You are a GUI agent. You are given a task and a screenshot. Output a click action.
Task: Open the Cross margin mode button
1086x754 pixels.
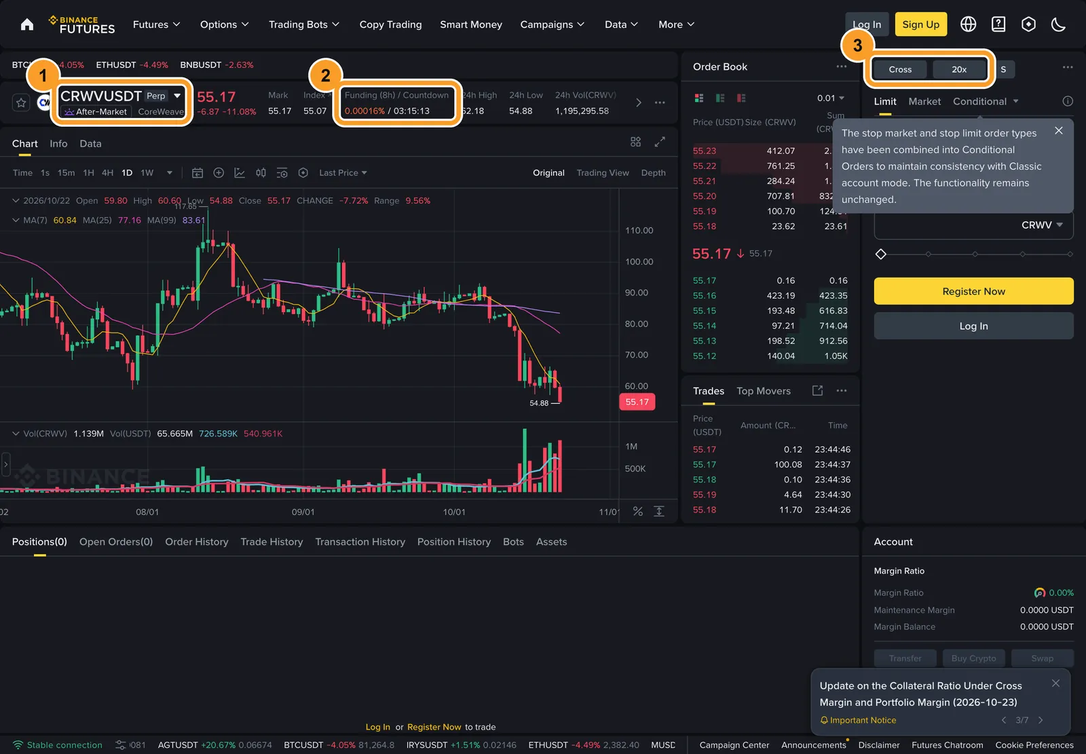click(x=900, y=69)
